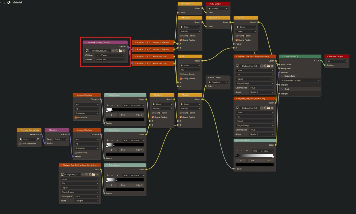
Task: Duplicate image datablock in normal.png node
Action: (265, 108)
